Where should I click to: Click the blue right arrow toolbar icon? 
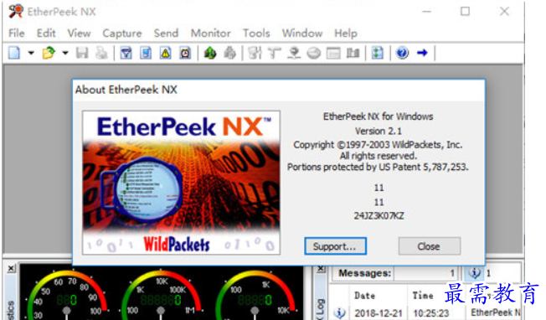422,53
